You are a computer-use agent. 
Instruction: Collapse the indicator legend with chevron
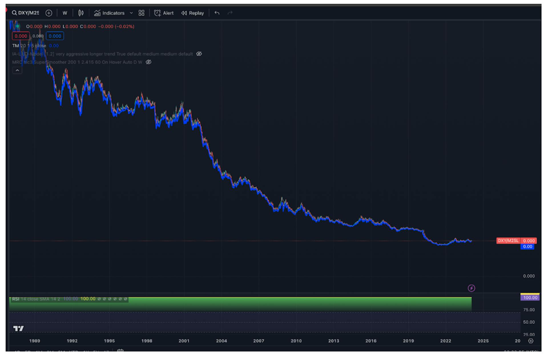pyautogui.click(x=17, y=70)
